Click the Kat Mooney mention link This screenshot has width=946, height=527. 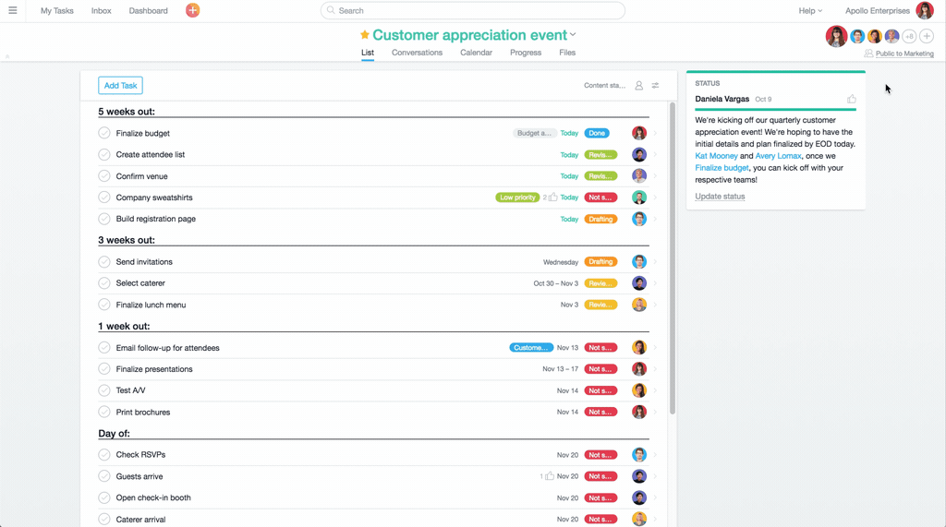coord(716,156)
